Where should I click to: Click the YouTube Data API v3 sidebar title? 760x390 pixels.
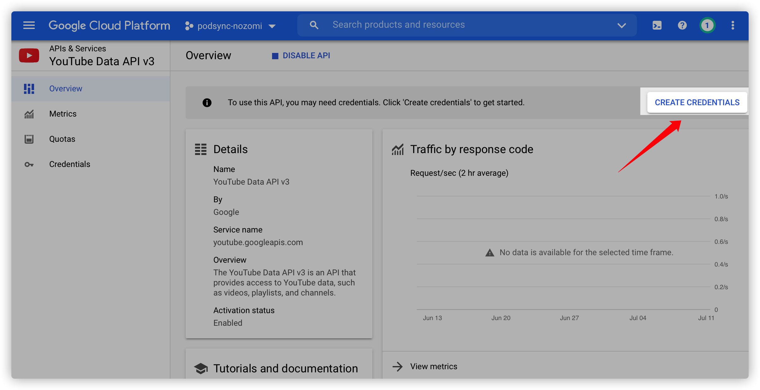102,61
